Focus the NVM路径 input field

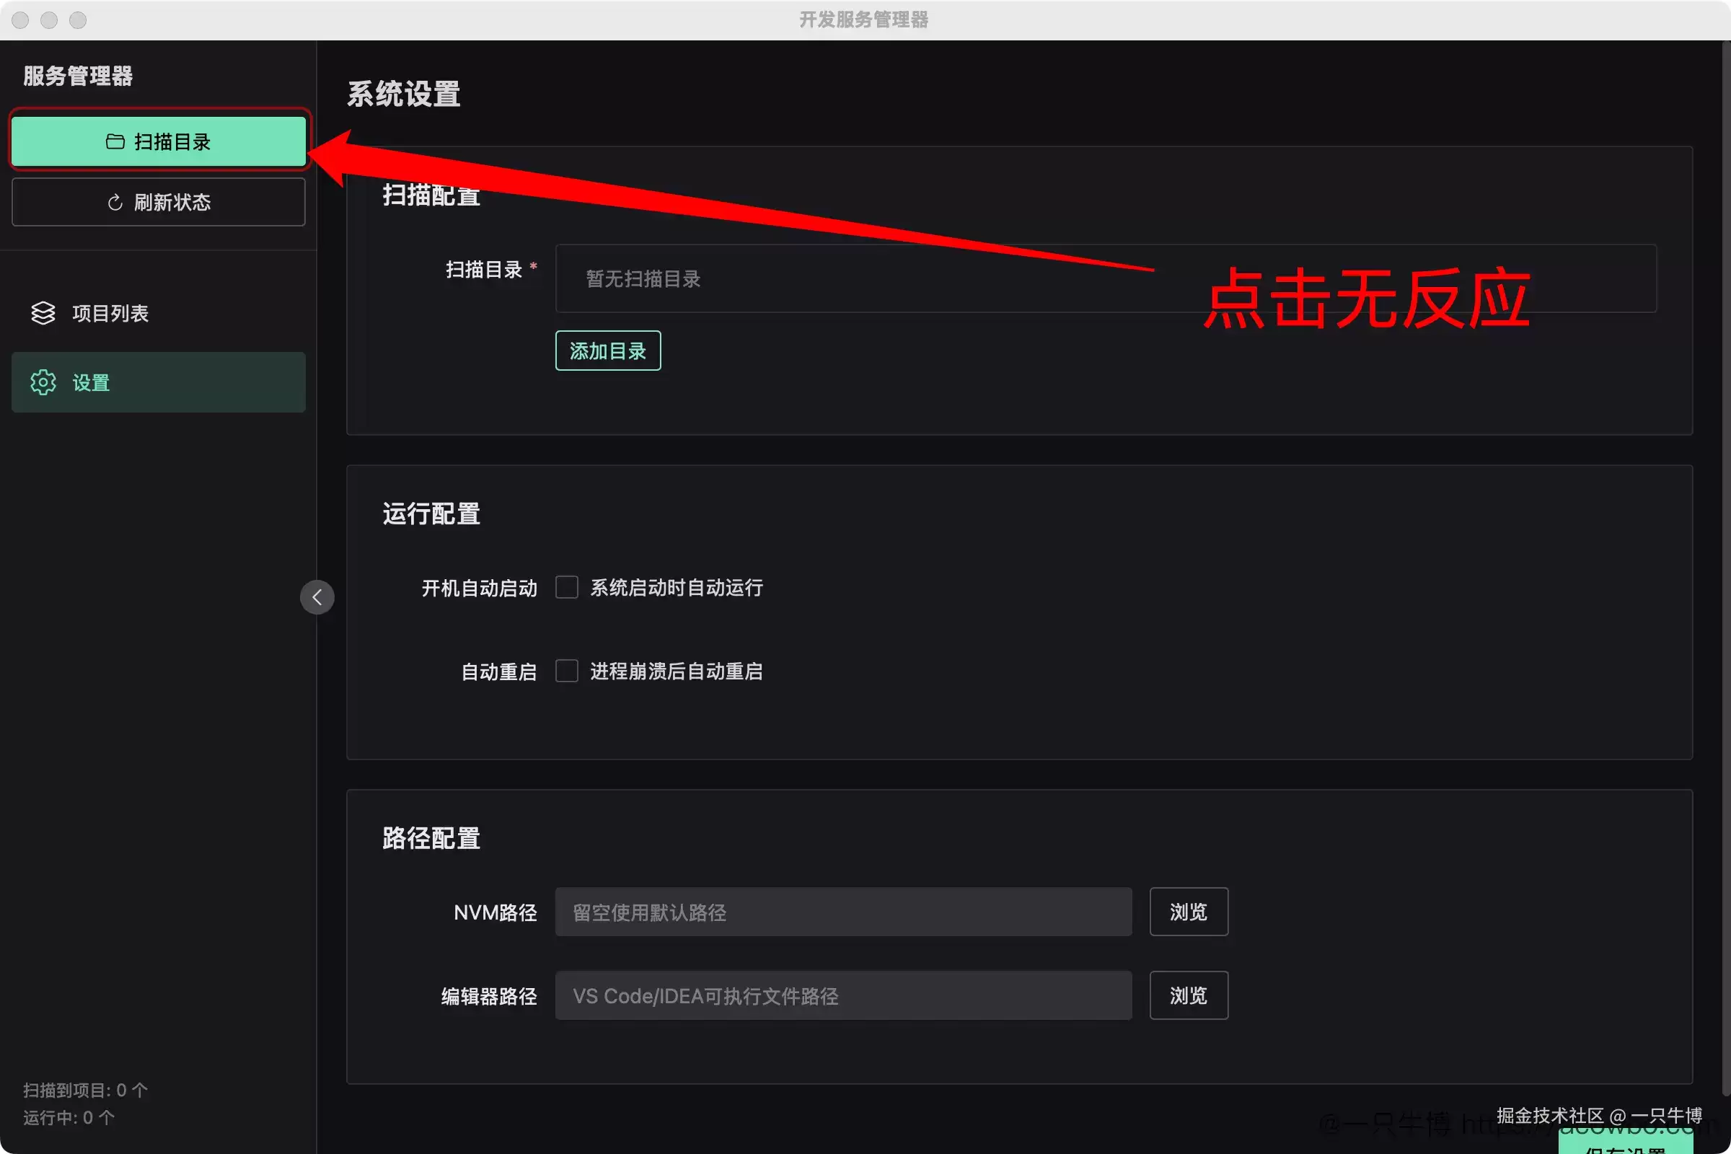coord(843,911)
